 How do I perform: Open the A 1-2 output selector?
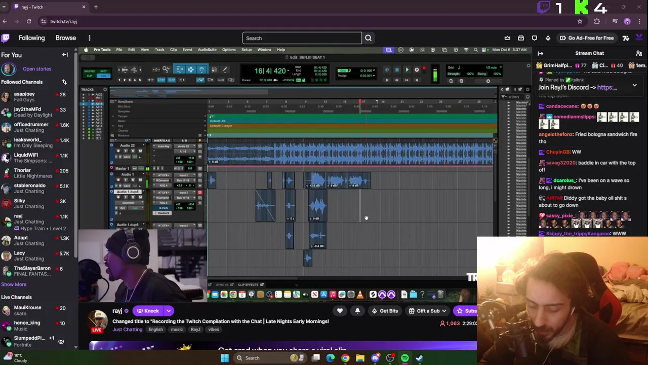coord(185,152)
